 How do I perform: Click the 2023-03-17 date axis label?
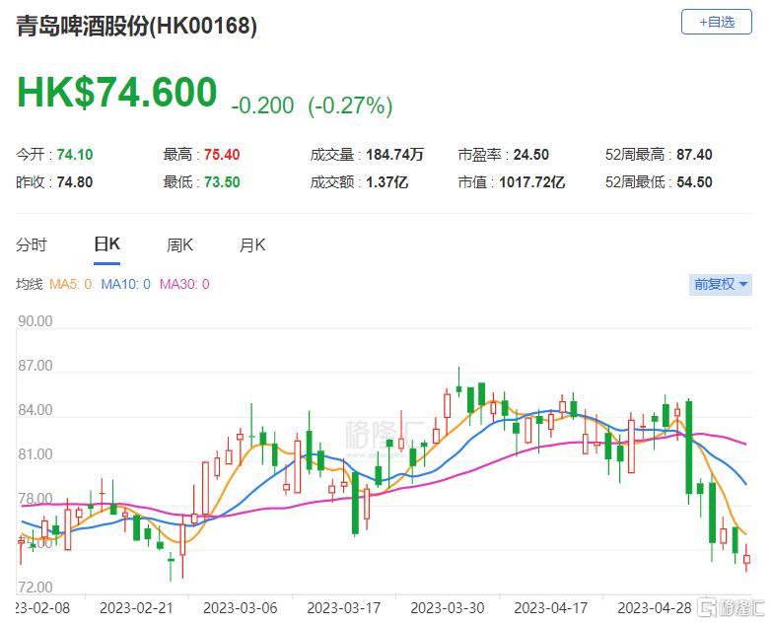click(x=344, y=608)
